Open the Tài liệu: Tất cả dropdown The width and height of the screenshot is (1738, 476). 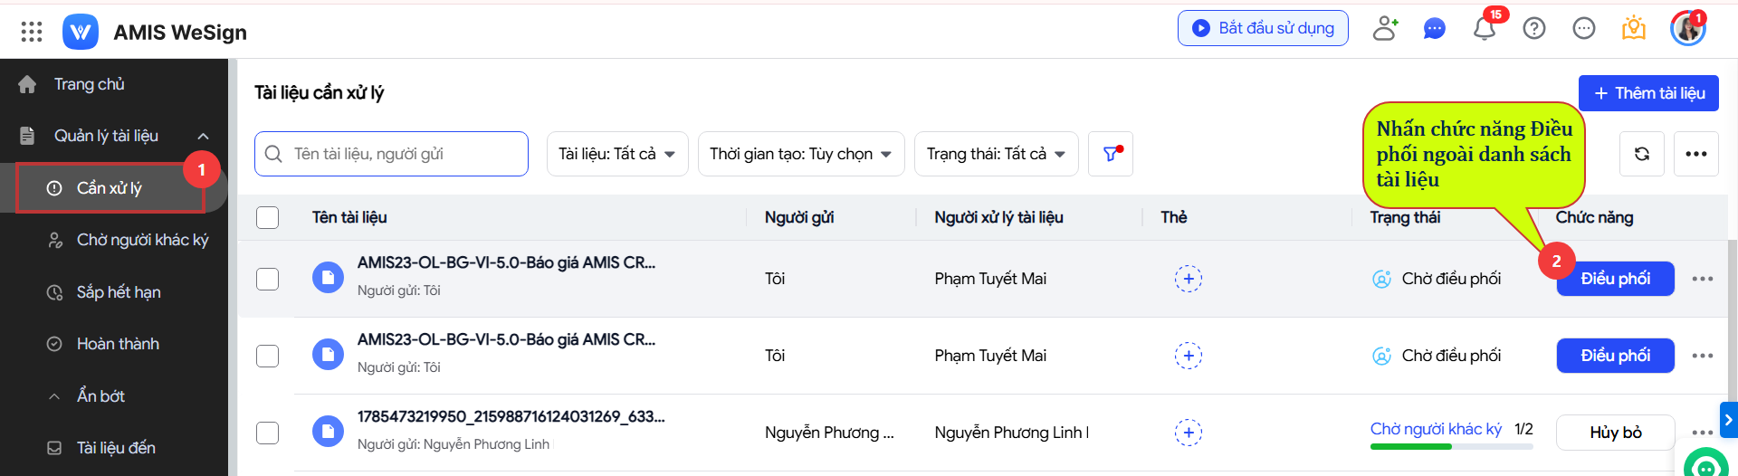pos(617,154)
